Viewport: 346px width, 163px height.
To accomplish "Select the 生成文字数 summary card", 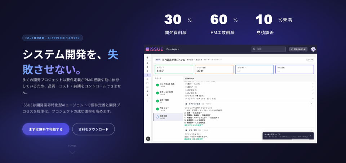I will pyautogui.click(x=295, y=69).
